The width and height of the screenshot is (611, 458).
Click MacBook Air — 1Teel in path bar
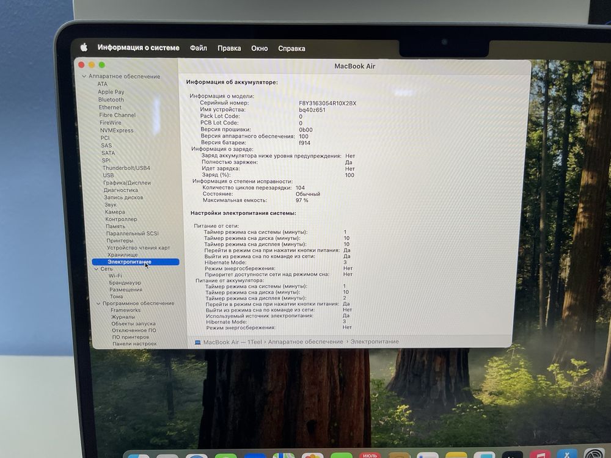click(233, 342)
